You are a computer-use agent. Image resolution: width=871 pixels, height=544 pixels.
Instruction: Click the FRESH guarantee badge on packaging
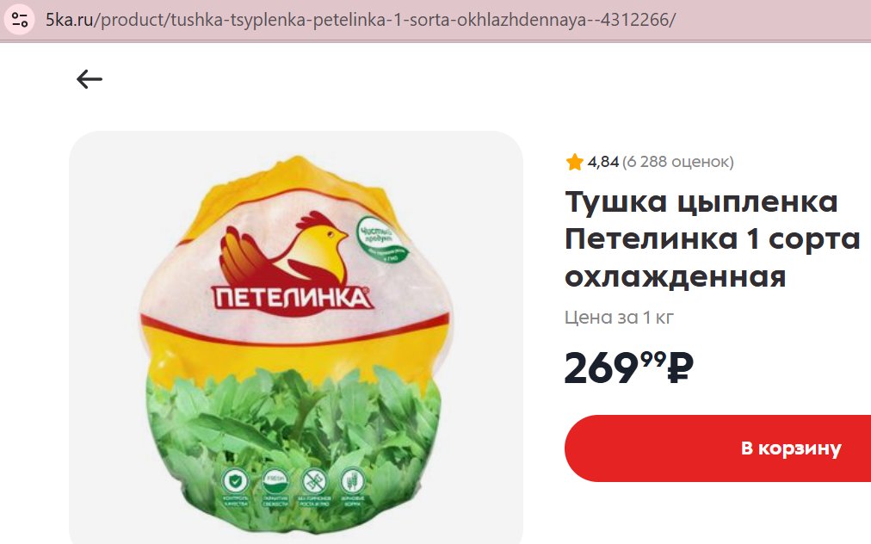click(x=275, y=480)
